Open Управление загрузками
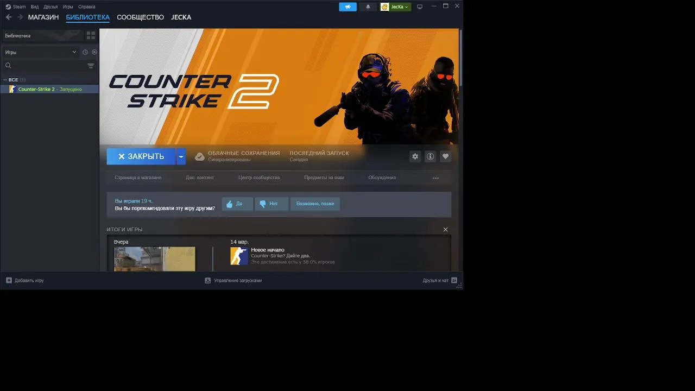The image size is (695, 391). pyautogui.click(x=238, y=280)
